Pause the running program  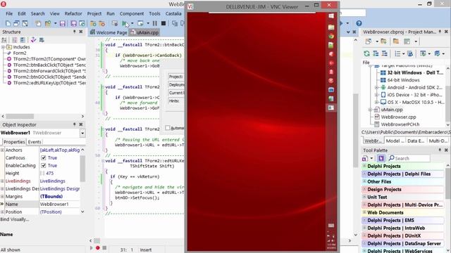tap(155, 23)
